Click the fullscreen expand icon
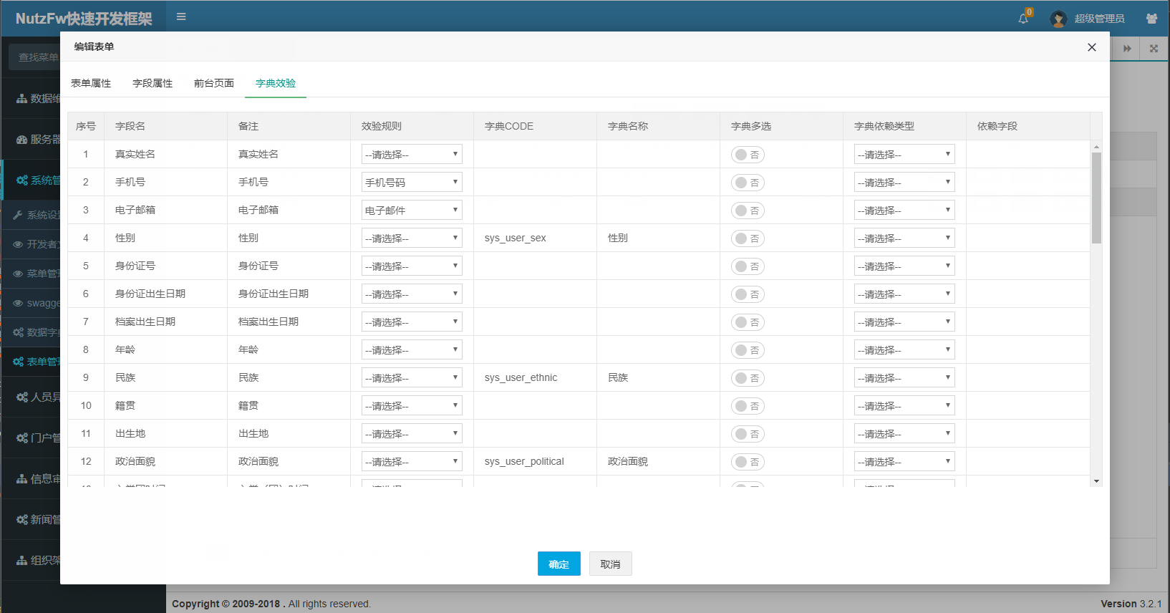The image size is (1170, 613). tap(1154, 49)
